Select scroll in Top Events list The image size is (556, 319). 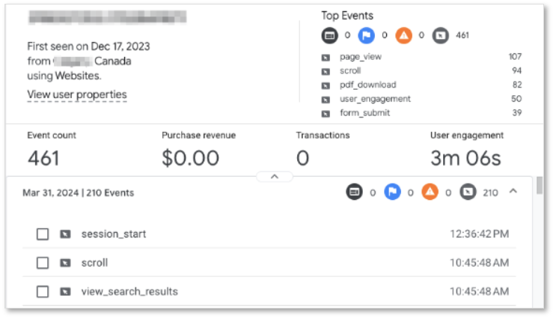350,70
